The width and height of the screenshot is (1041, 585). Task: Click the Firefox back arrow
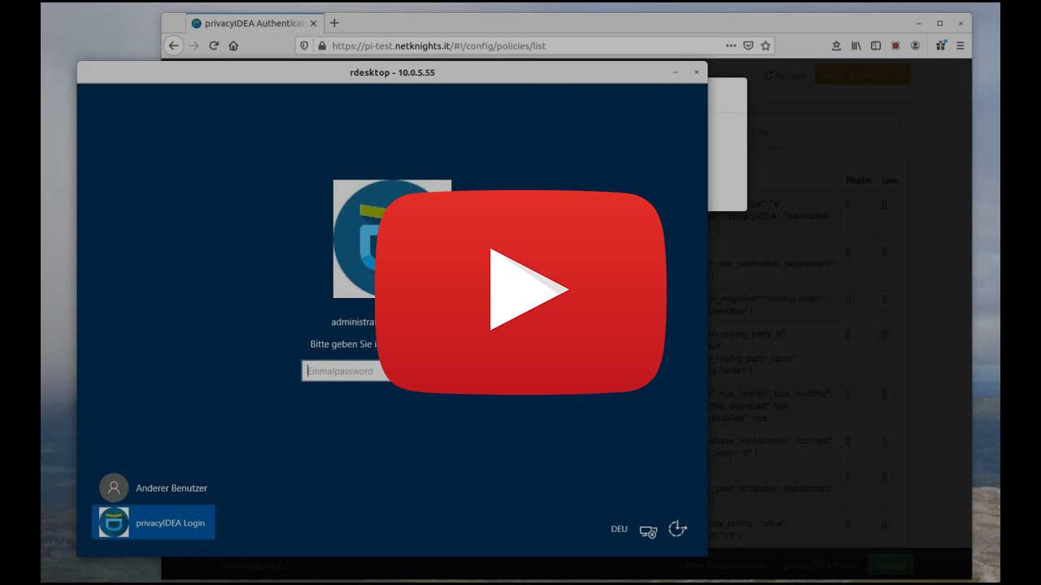173,45
